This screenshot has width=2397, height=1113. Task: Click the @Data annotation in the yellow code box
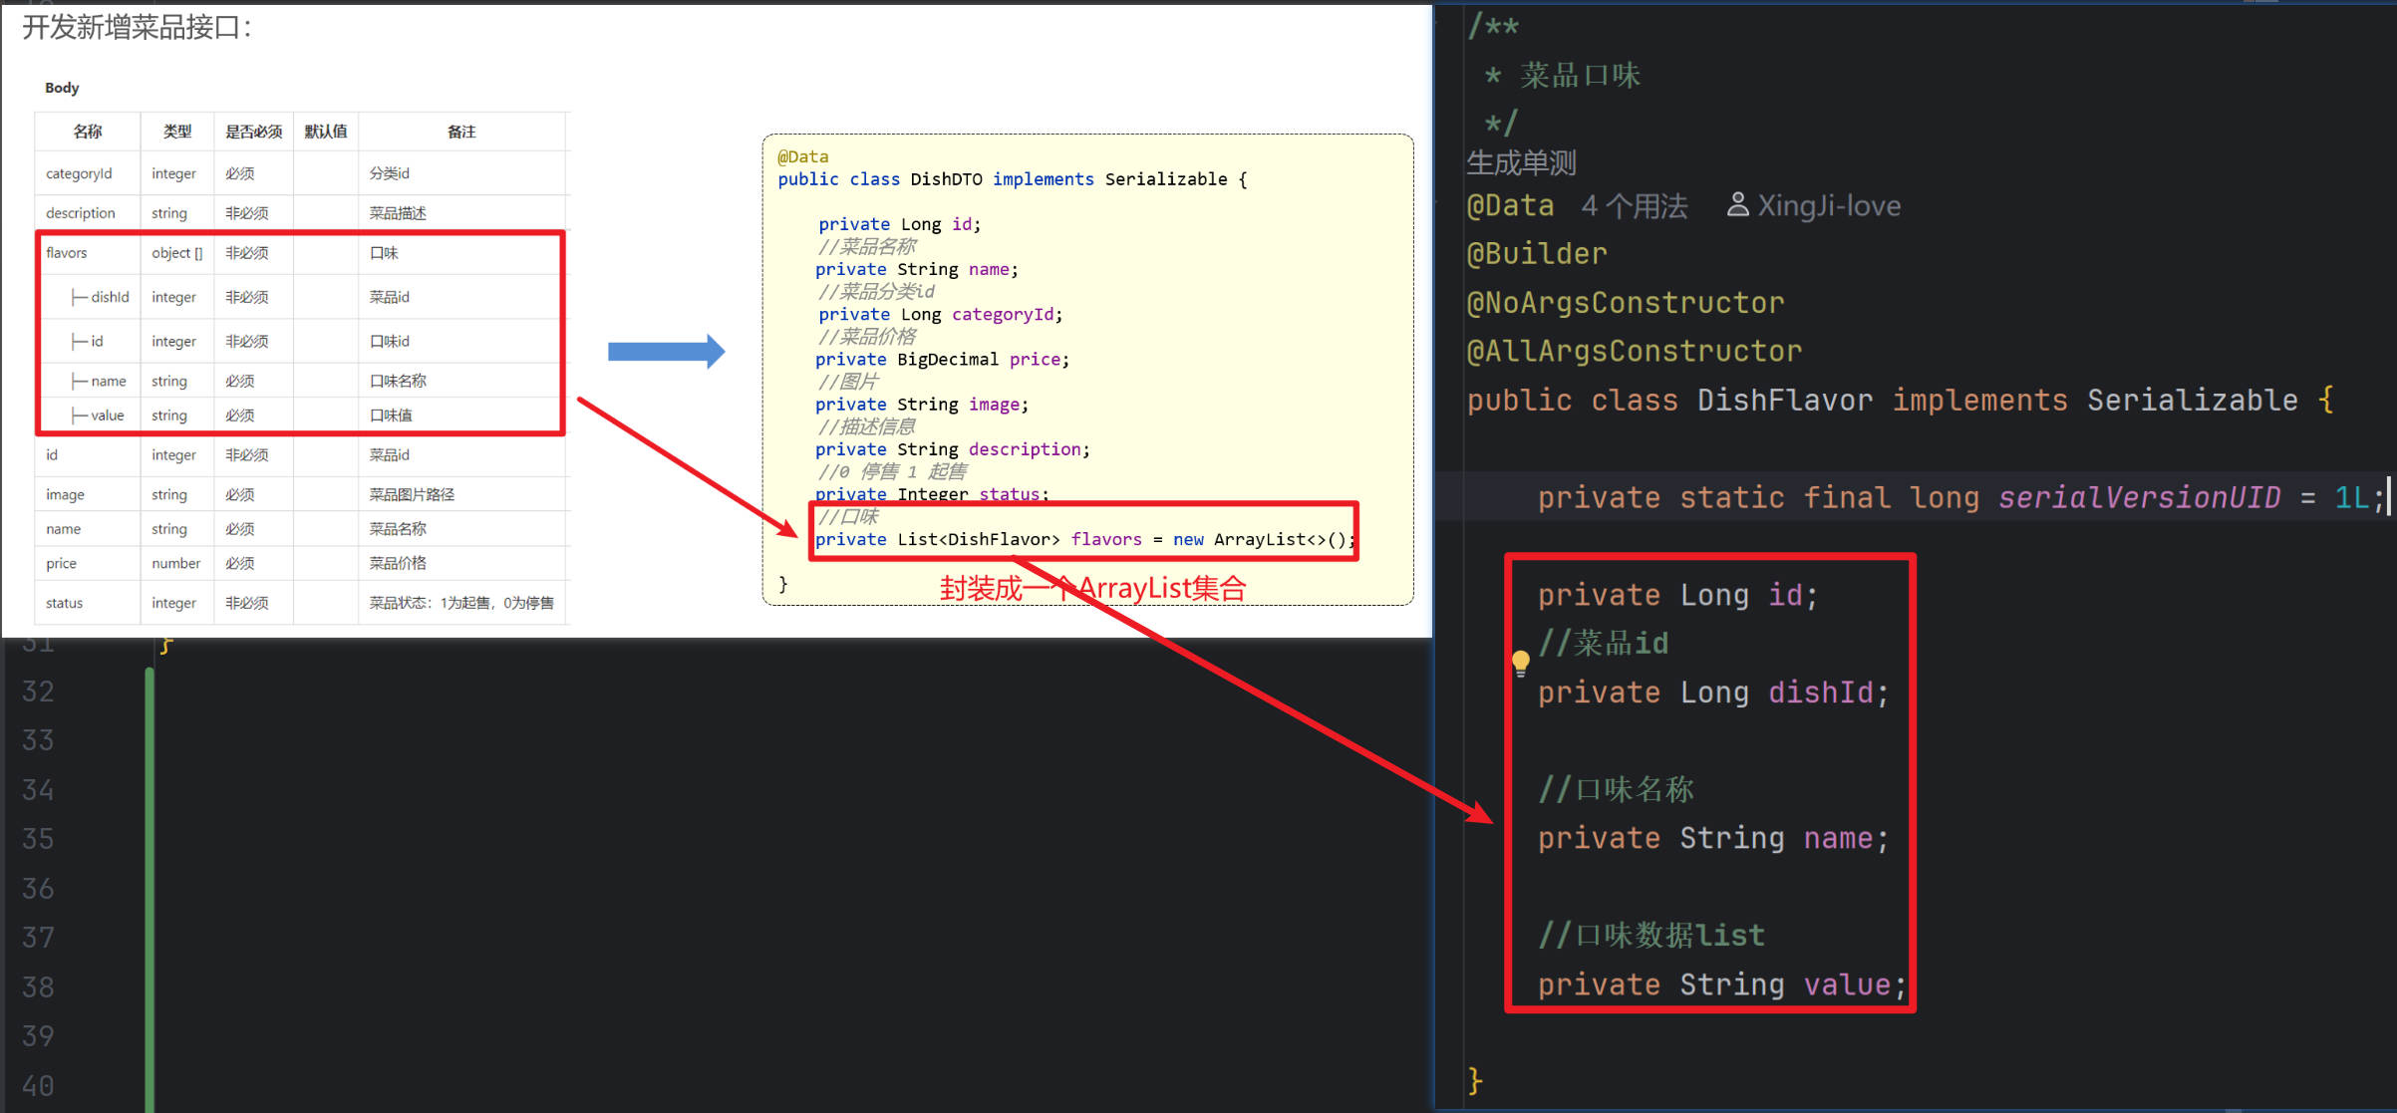click(x=803, y=156)
